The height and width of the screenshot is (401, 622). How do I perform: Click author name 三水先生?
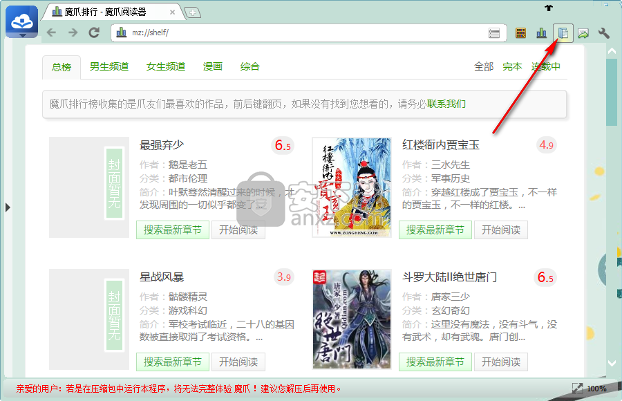point(451,165)
